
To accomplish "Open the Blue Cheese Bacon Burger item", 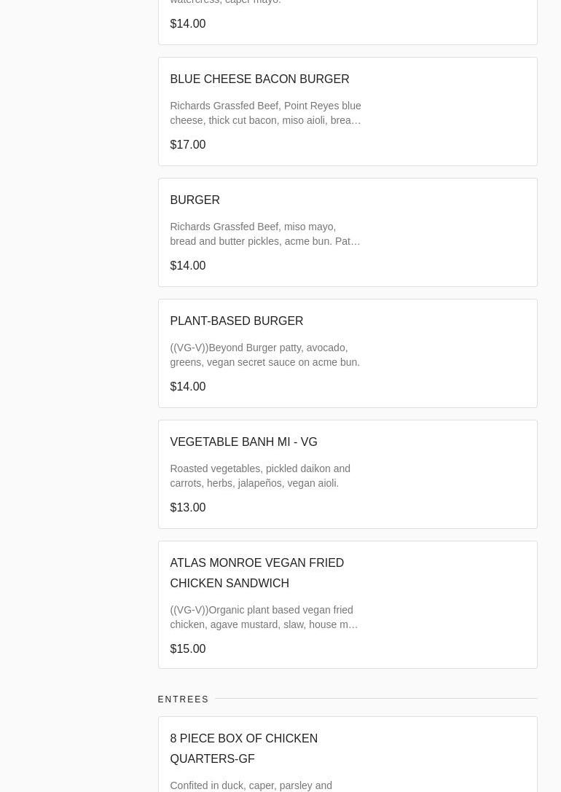I will [259, 79].
